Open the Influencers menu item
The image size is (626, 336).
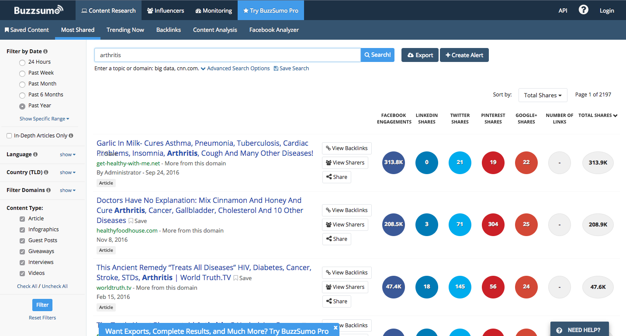166,10
